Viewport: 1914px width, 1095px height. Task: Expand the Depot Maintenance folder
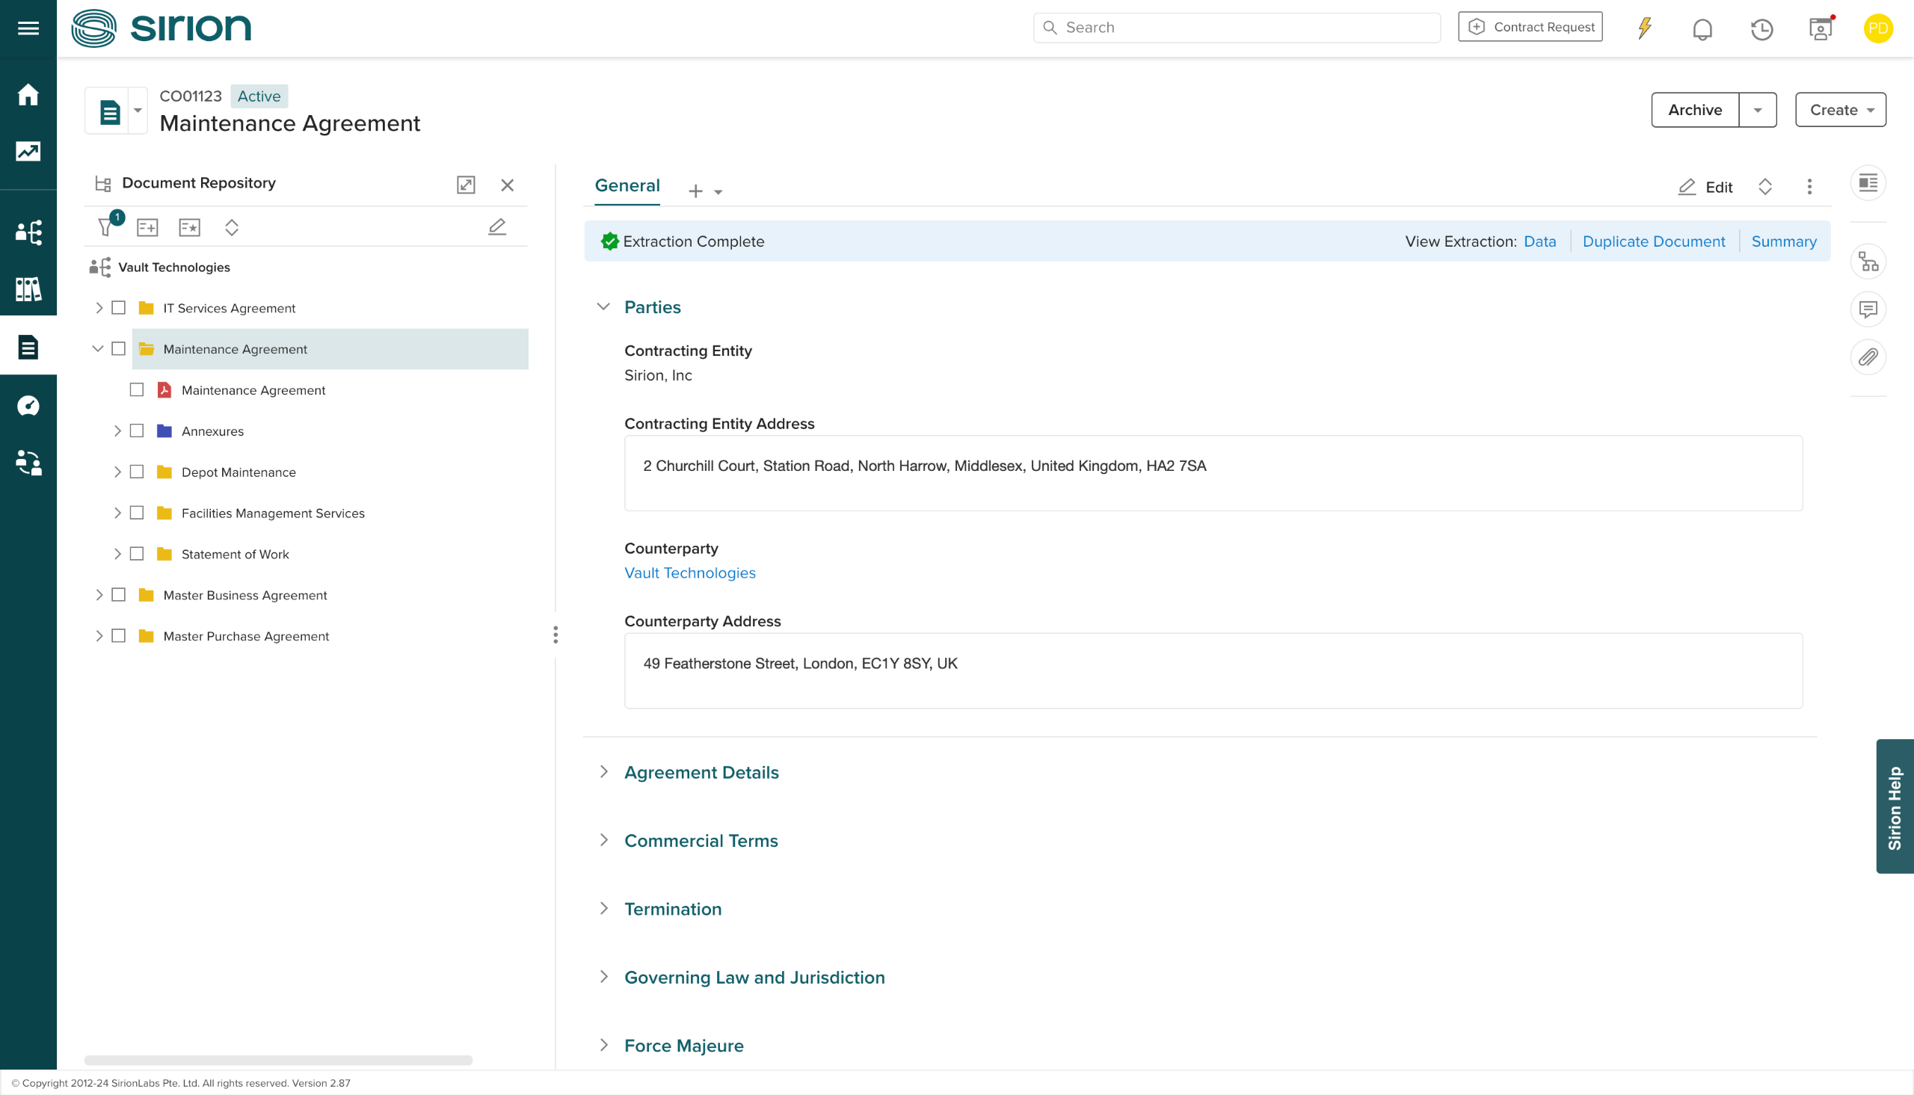117,472
